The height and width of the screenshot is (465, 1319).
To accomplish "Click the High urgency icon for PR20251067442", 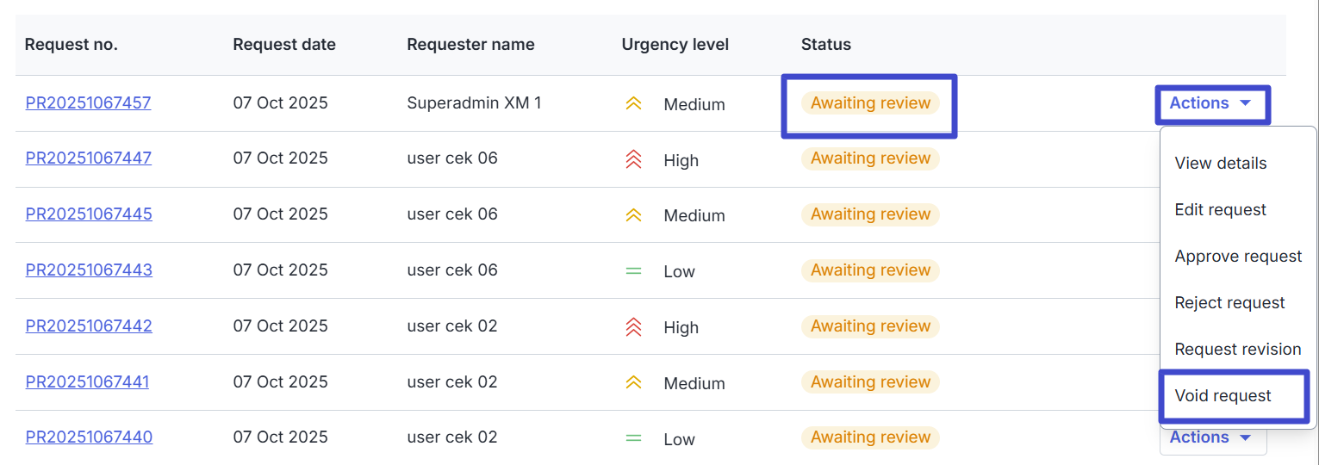I will point(633,327).
